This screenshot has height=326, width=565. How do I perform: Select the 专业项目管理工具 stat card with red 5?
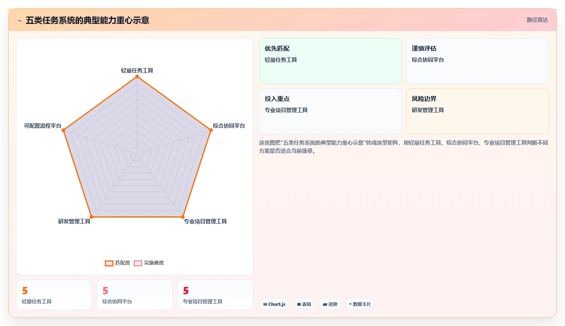[x=215, y=295]
